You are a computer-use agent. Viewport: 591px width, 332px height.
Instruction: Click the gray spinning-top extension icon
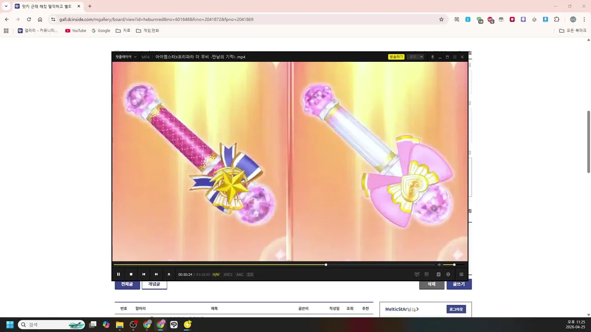[534, 19]
